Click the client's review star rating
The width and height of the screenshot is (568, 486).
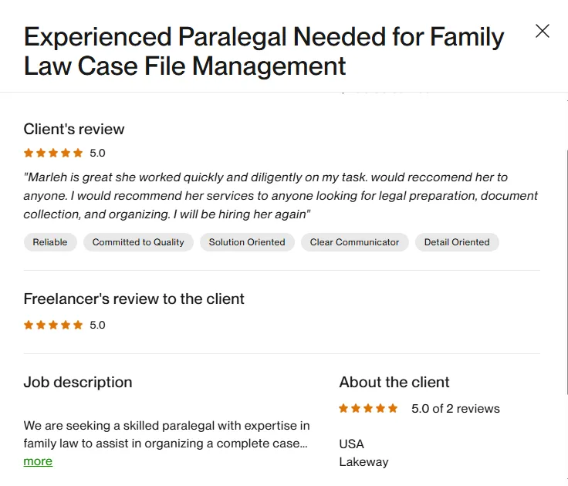53,153
